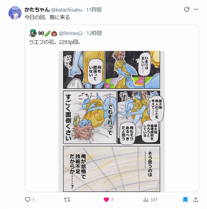This screenshot has height=209, width=207.
Task: Unlike the post via pink heart
Action: click(106, 200)
